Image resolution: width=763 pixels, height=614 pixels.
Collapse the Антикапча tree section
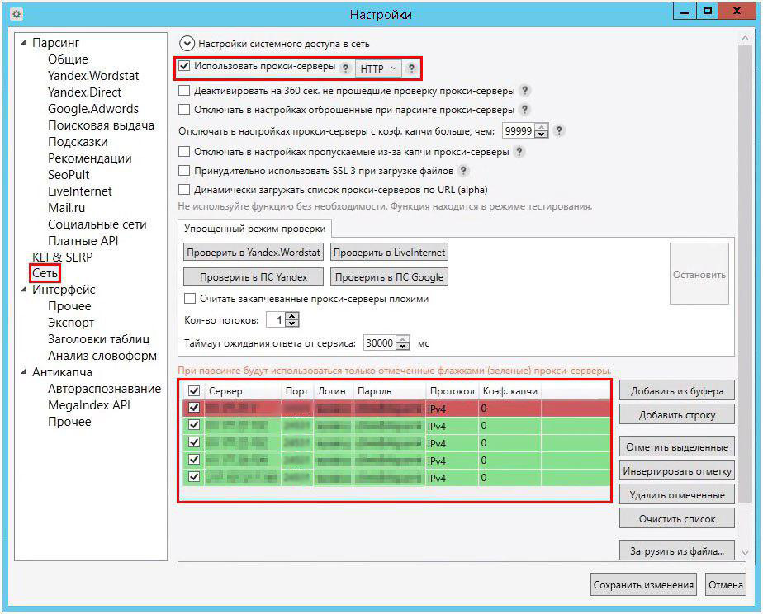[23, 372]
